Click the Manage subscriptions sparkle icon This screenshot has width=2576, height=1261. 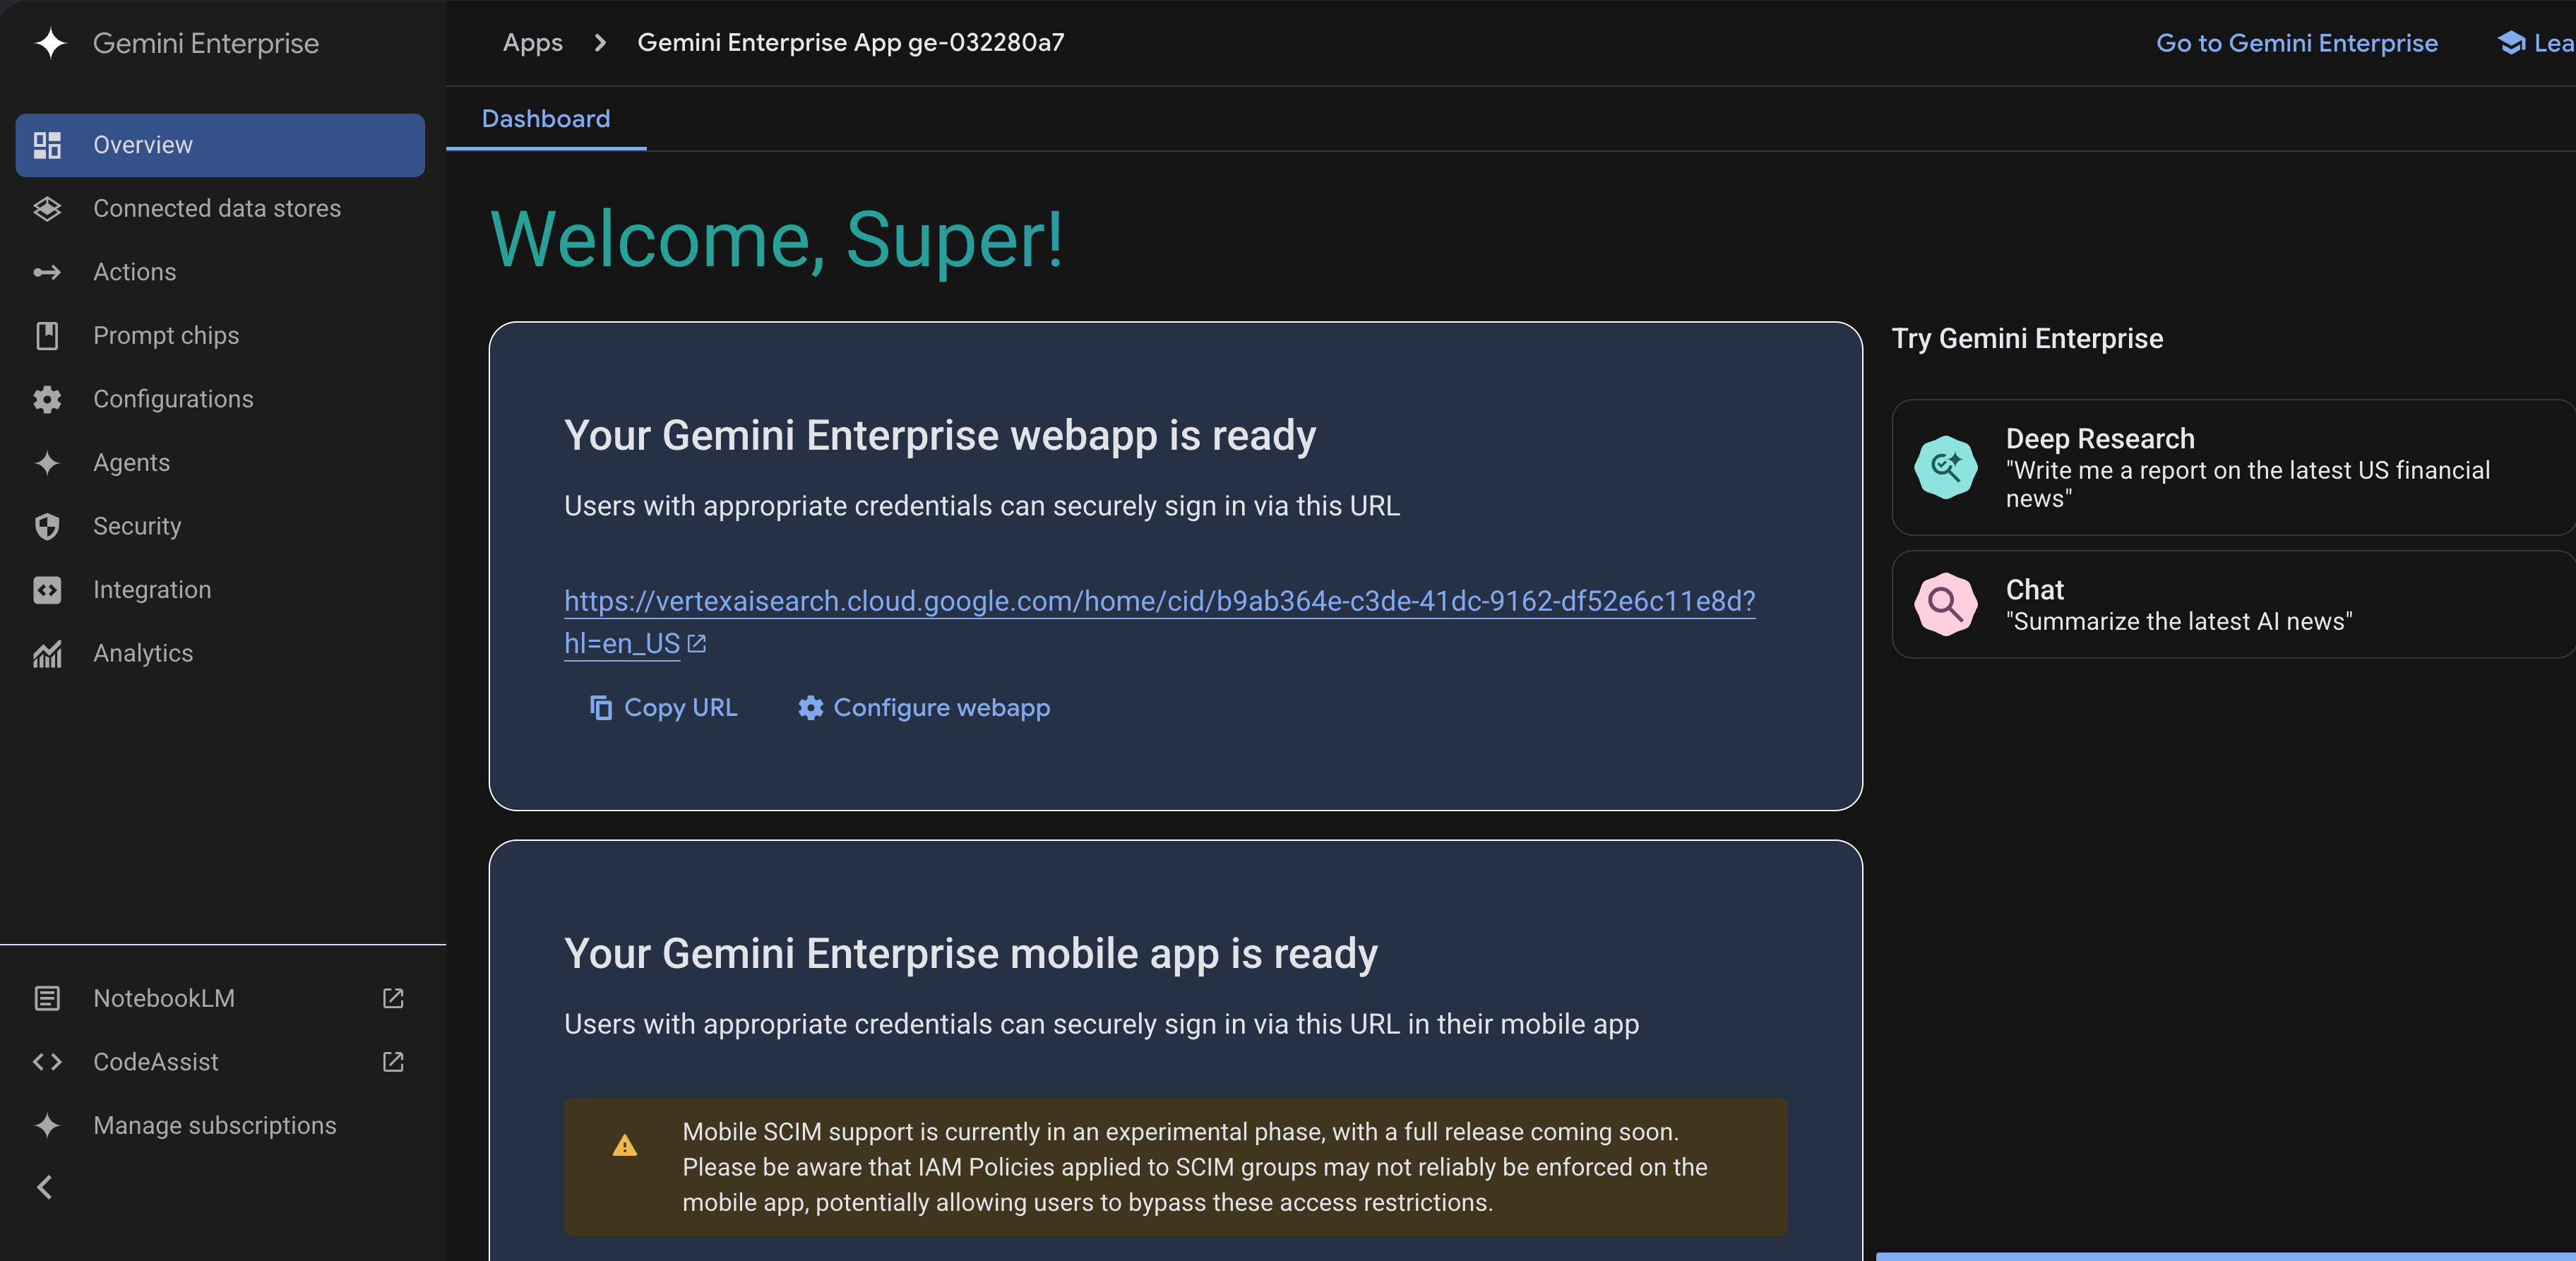click(47, 1125)
